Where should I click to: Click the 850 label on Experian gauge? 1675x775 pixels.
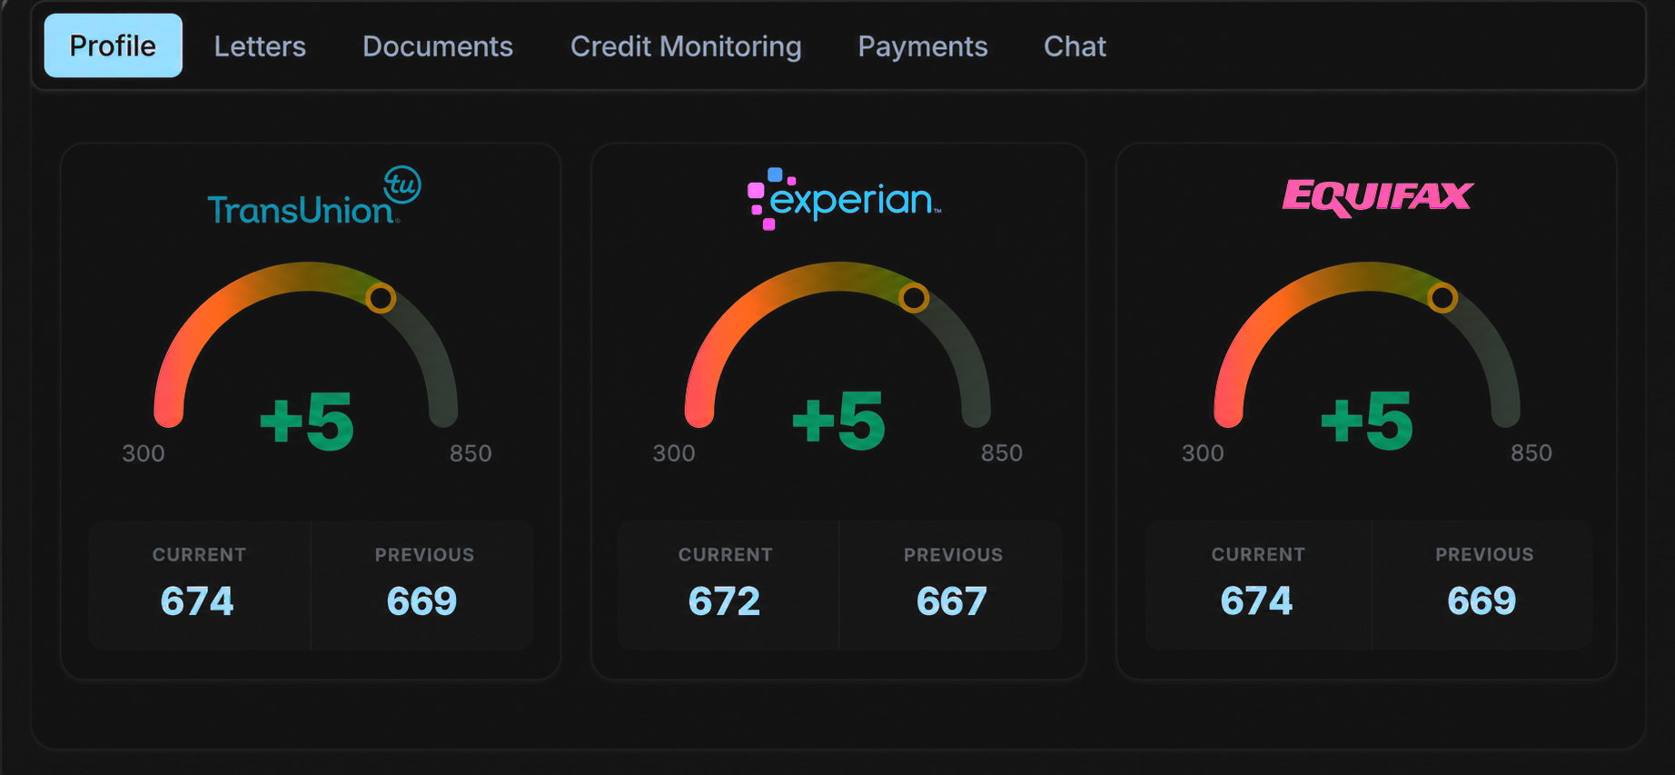tap(1002, 453)
